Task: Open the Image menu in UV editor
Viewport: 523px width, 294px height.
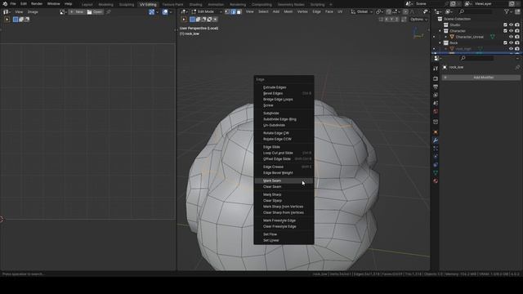Action: (33, 11)
